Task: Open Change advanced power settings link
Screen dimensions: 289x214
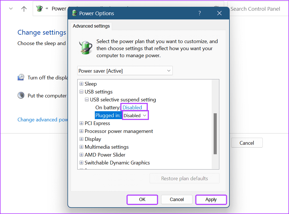Action: 42,119
